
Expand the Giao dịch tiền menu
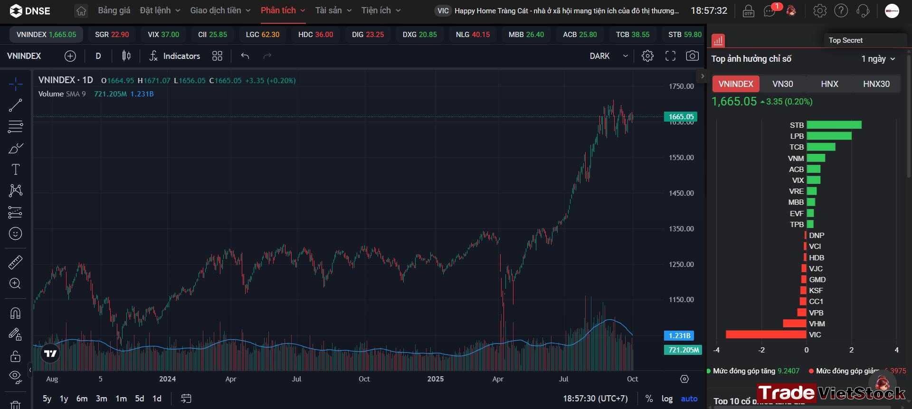(x=220, y=10)
